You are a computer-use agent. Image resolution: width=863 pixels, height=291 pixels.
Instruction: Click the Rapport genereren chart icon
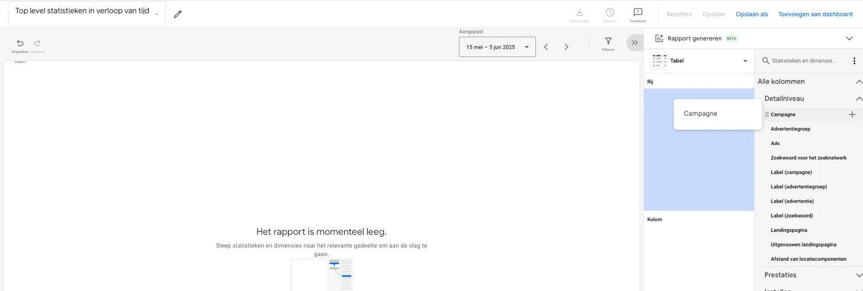click(x=659, y=38)
